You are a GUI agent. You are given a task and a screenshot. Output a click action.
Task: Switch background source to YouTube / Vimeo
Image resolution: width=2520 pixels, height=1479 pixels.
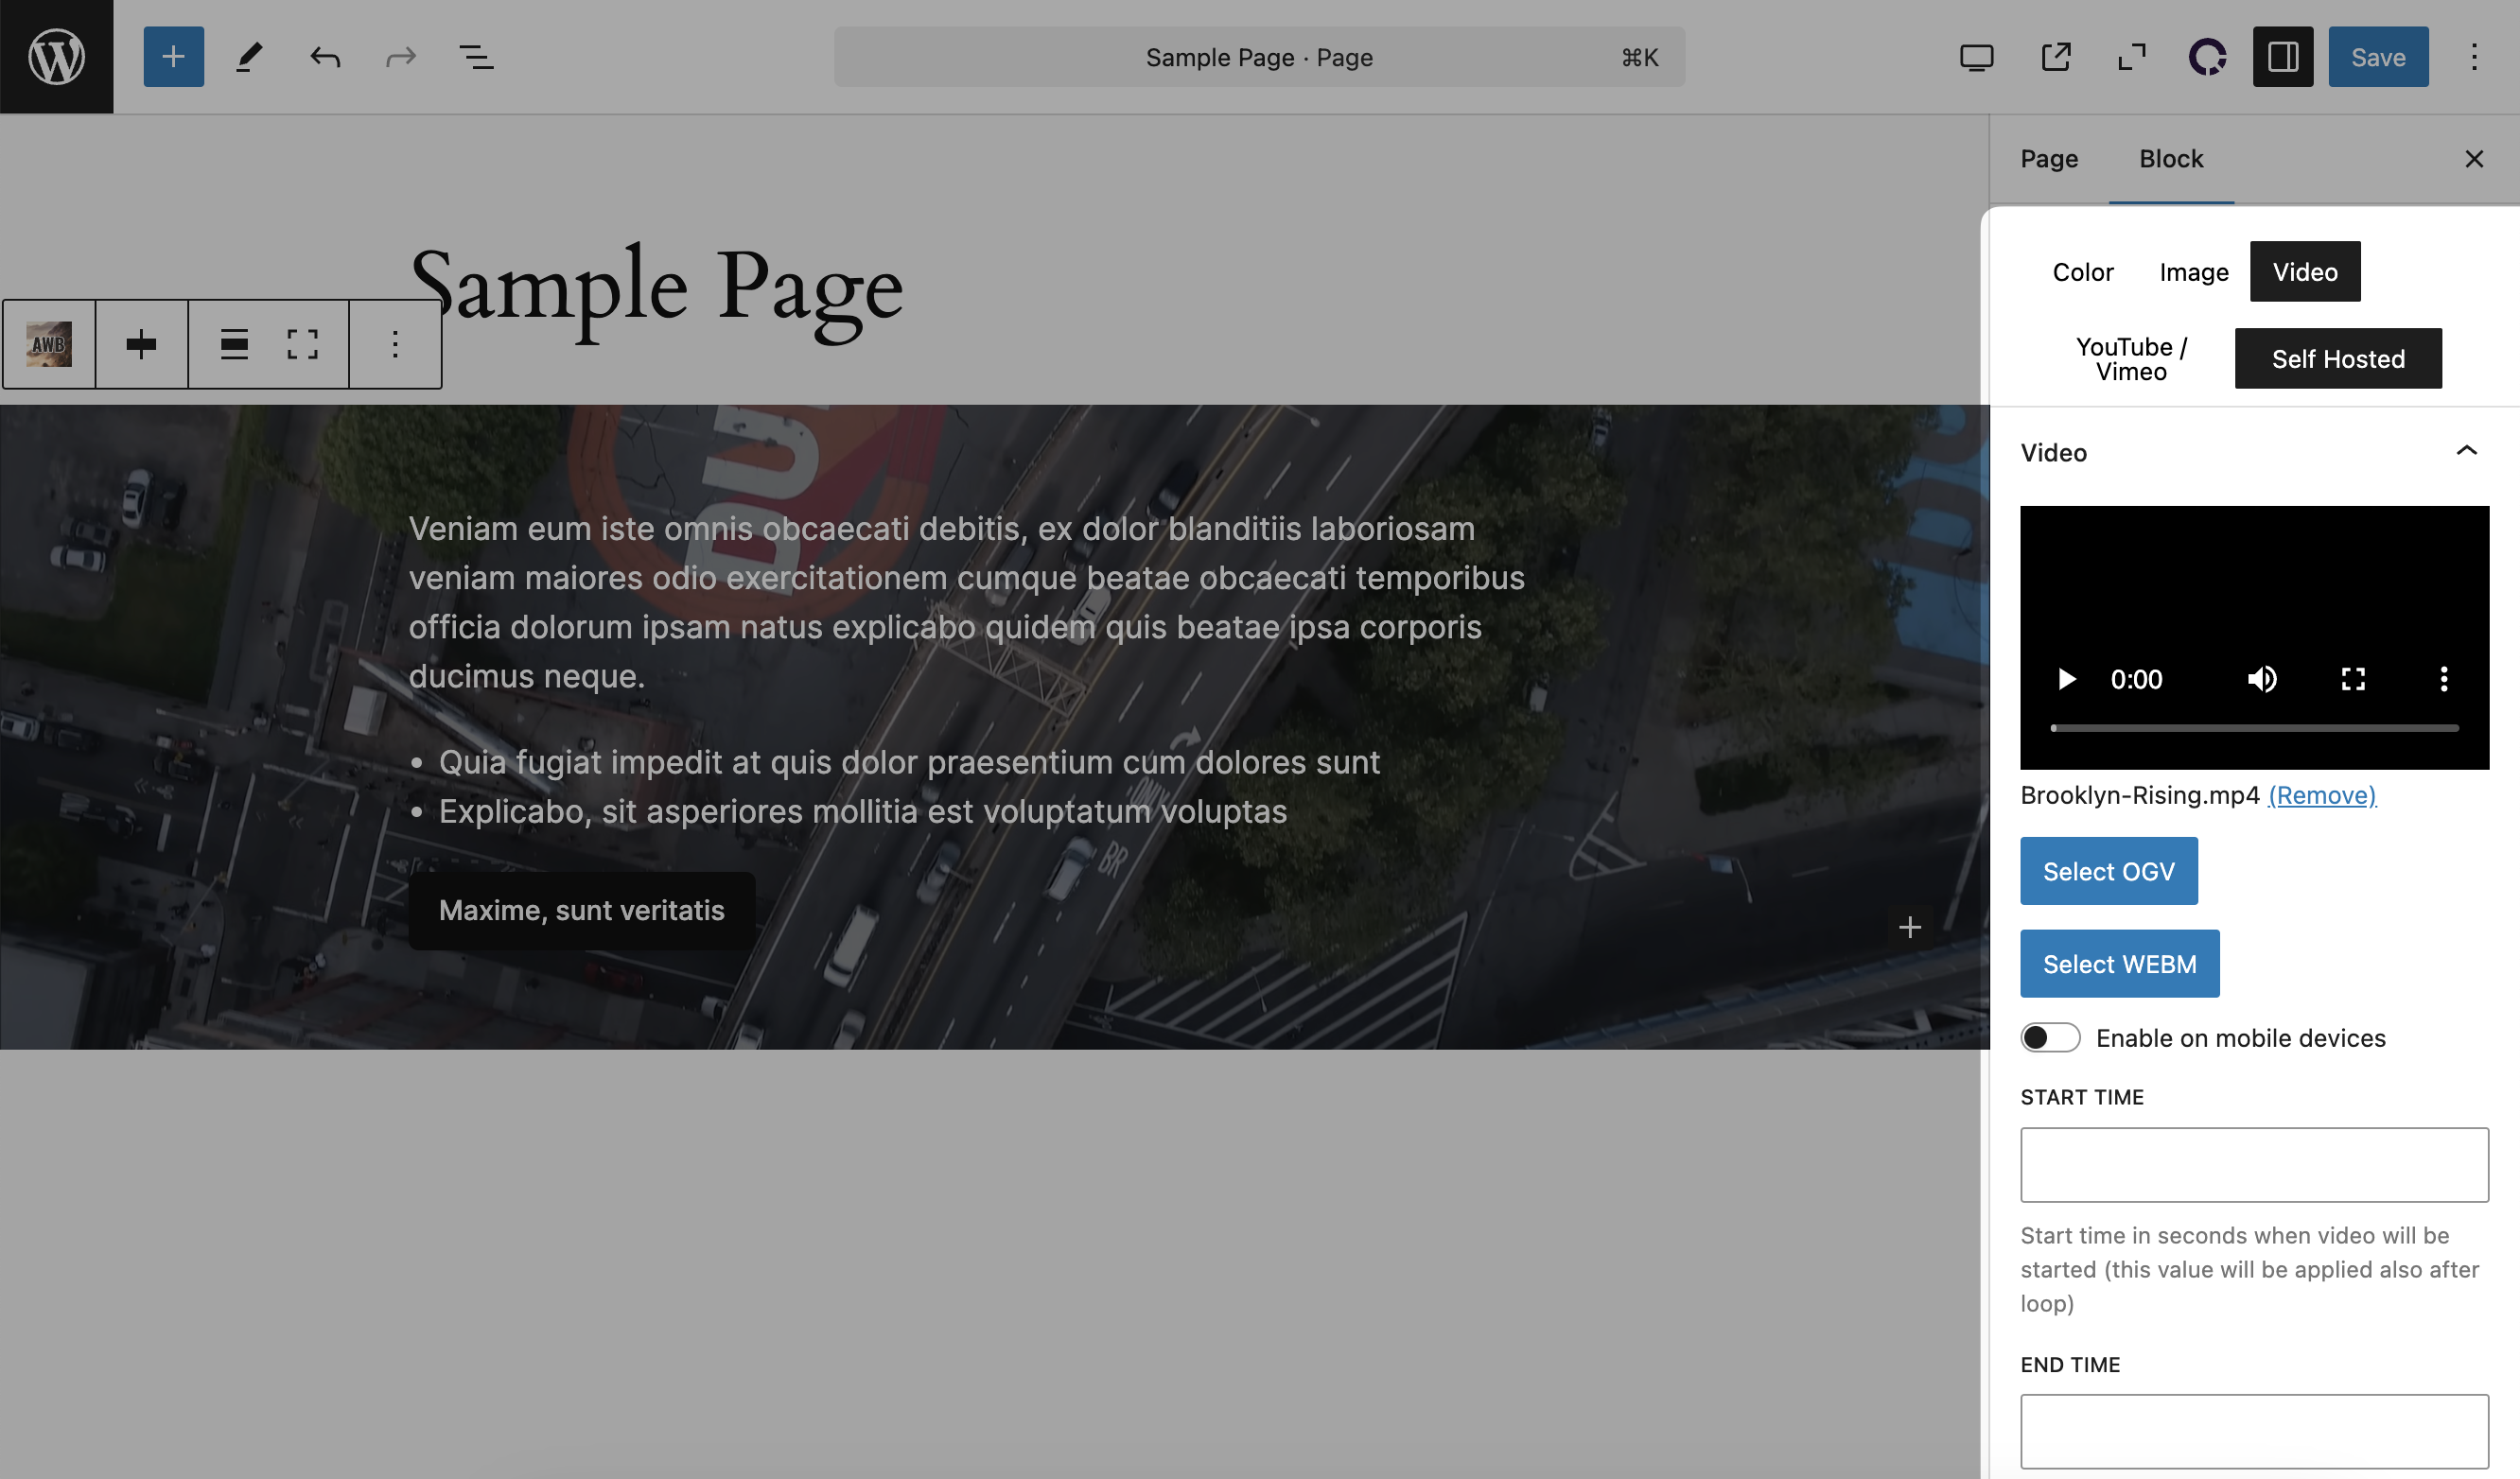(x=2131, y=358)
